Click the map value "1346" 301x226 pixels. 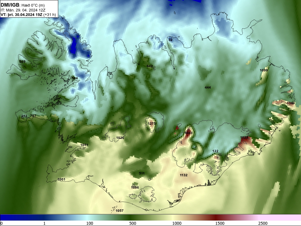[x=291, y=103]
